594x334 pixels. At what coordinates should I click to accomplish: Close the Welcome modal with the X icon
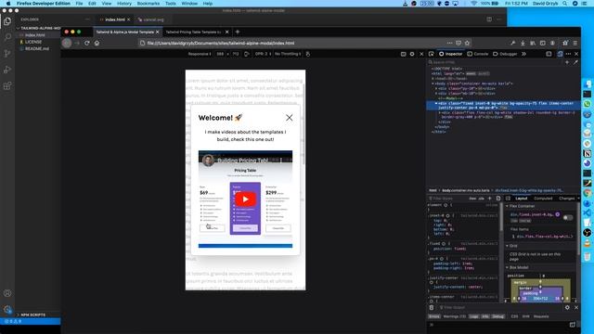click(289, 118)
